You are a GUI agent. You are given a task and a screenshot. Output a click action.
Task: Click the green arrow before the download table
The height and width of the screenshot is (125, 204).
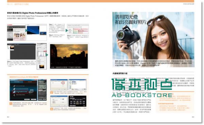tap(67, 31)
